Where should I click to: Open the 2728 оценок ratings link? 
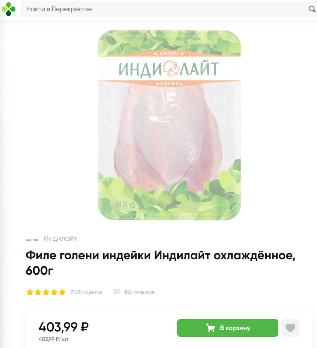[x=86, y=292]
